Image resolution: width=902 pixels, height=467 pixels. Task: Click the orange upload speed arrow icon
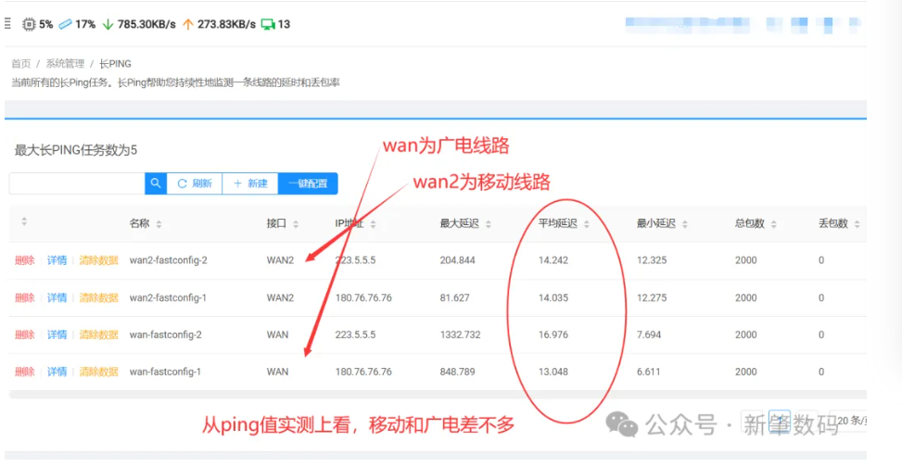pos(187,24)
